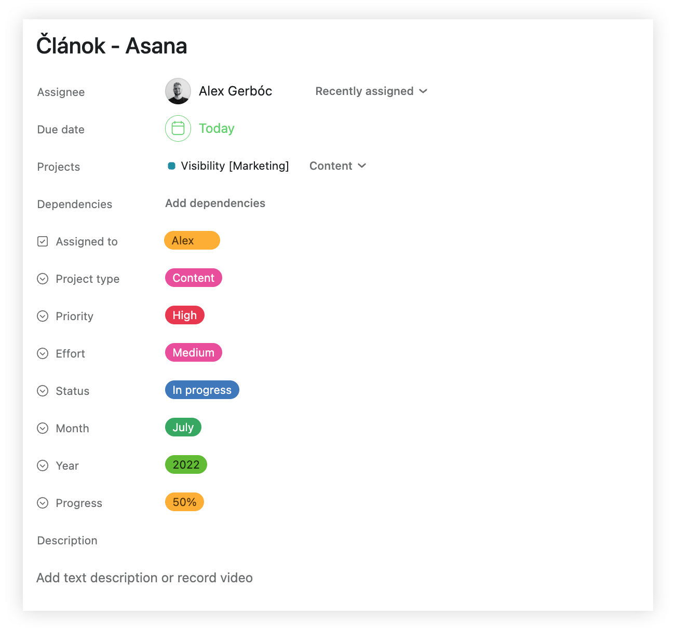Click the Today due date text
Screen dimensions: 676x630
click(217, 128)
